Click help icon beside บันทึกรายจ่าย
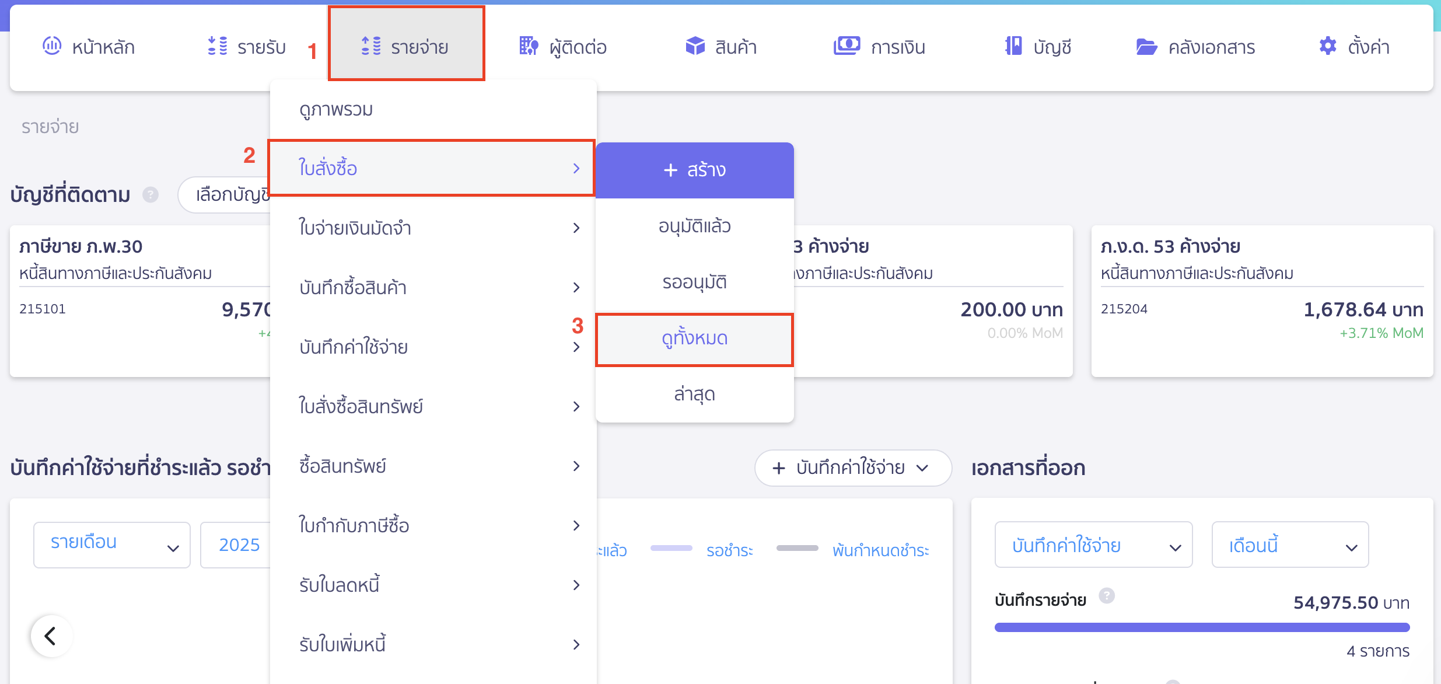 [1107, 595]
